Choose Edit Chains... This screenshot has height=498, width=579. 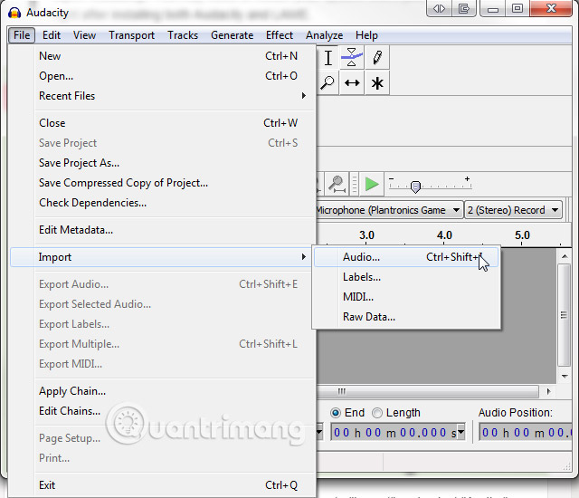[163, 411]
